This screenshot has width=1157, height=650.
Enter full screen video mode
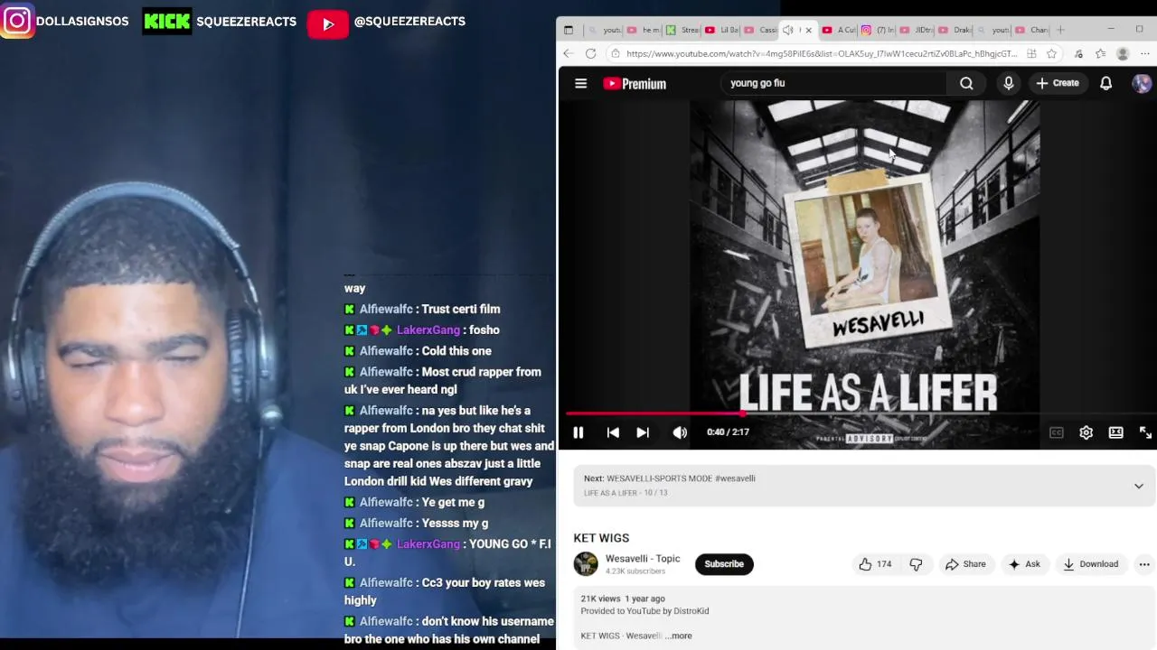1145,432
